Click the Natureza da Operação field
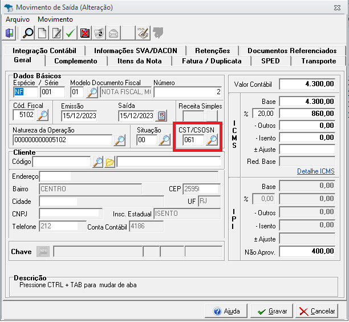This screenshot has height=322, width=349. [x=63, y=140]
